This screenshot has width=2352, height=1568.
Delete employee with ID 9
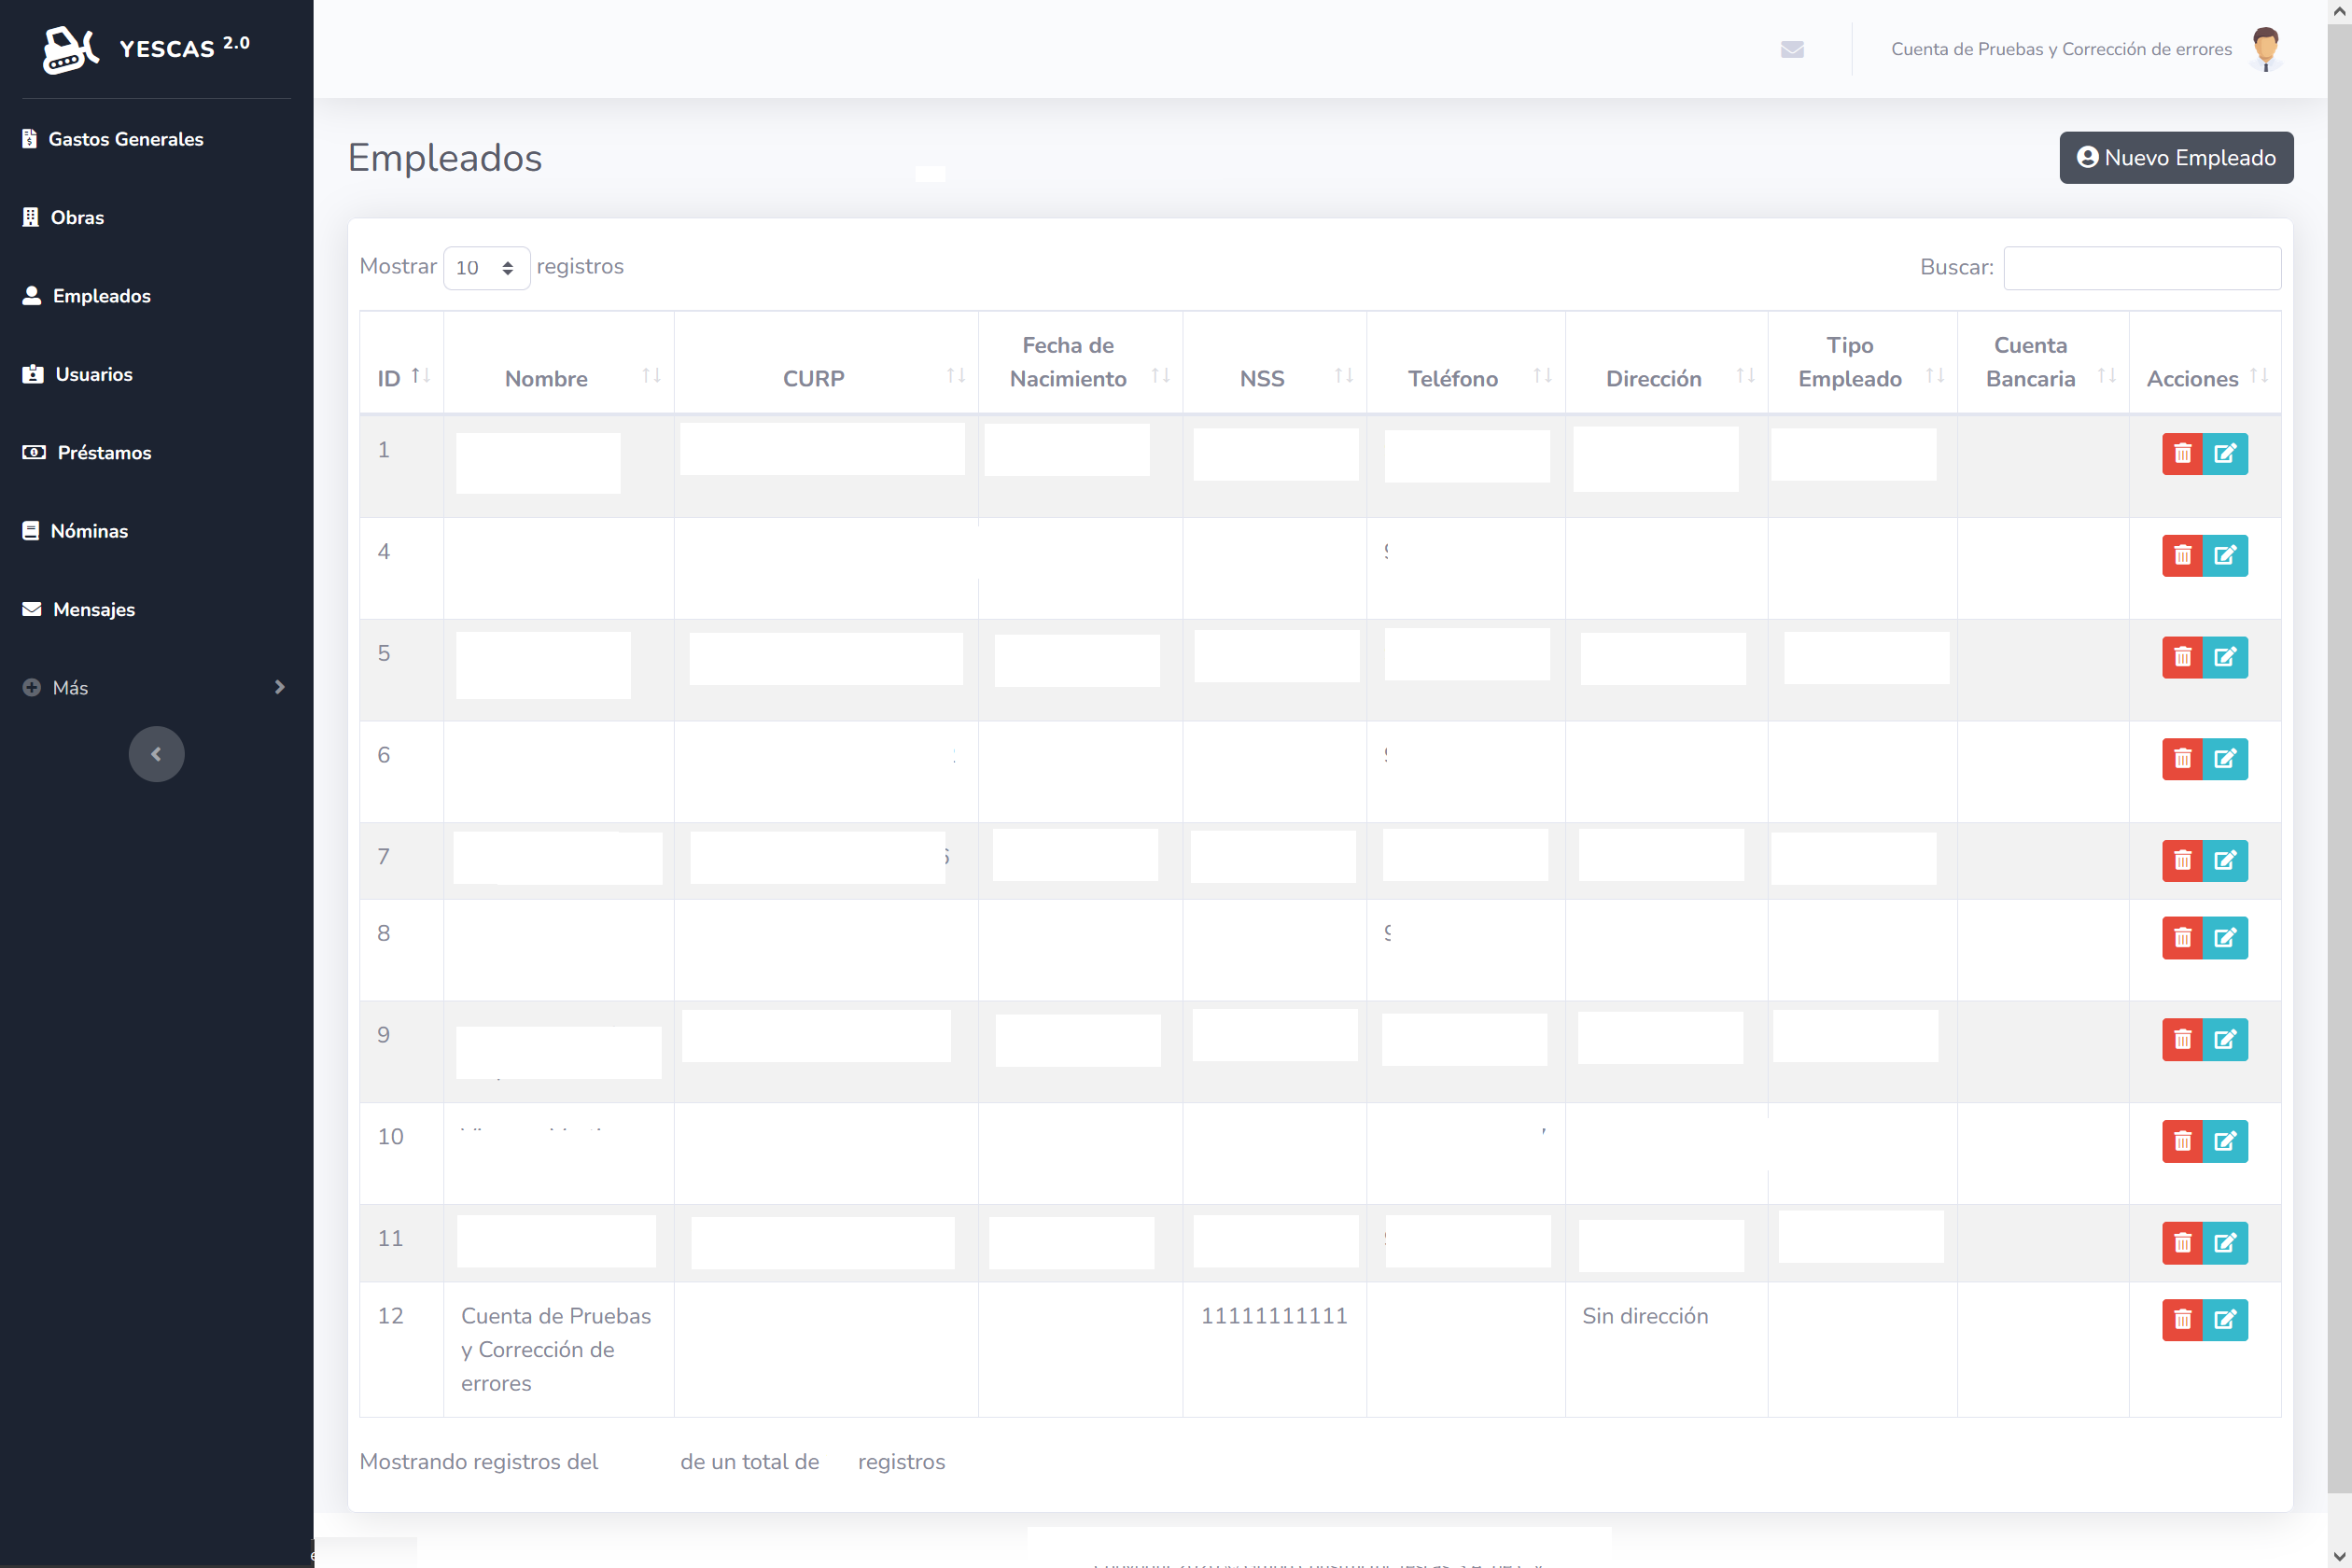tap(2183, 1040)
